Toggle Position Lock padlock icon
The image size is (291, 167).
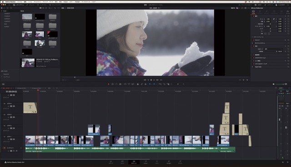[145, 84]
